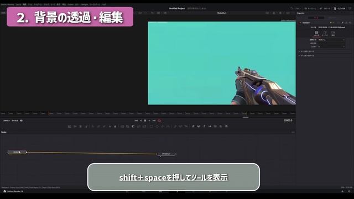The height and width of the screenshot is (199, 354).
Task: Add a Polygon mask from the toolbar
Action: [x=163, y=127]
